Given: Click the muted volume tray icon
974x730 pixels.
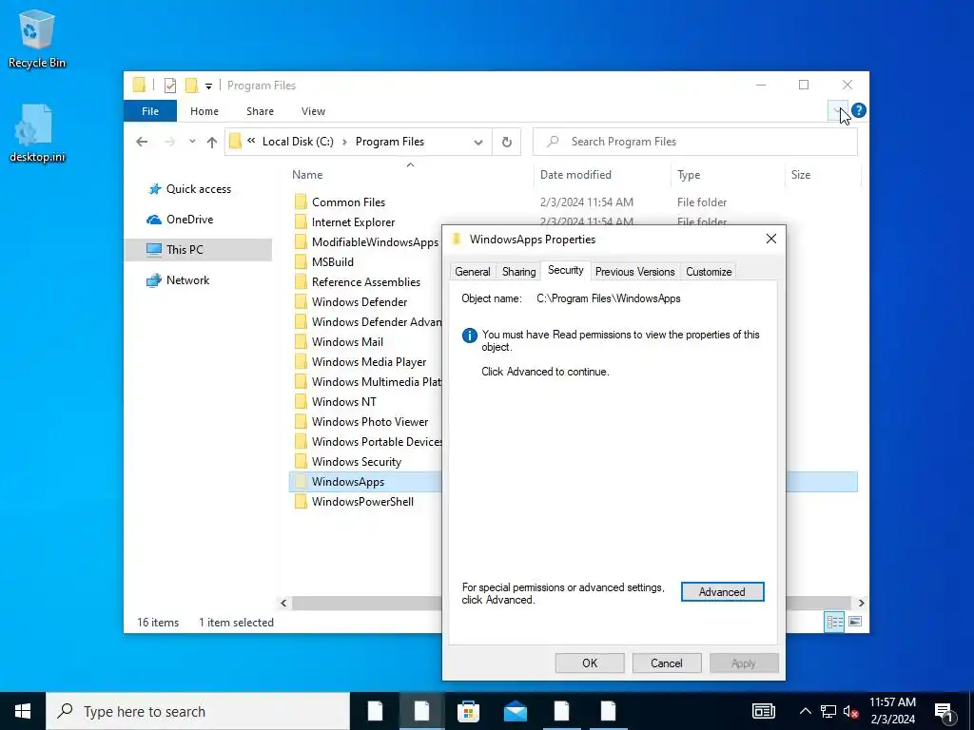Looking at the screenshot, I should [x=850, y=711].
